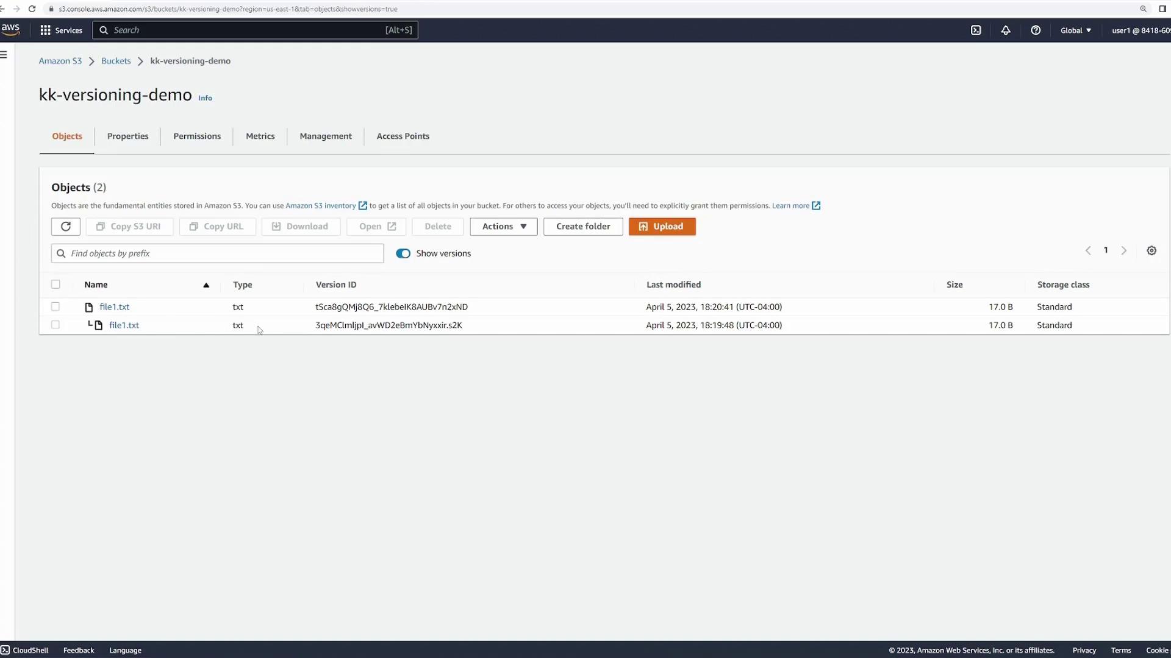Expand the left hamburger navigation menu
This screenshot has height=658, width=1171.
tap(4, 55)
